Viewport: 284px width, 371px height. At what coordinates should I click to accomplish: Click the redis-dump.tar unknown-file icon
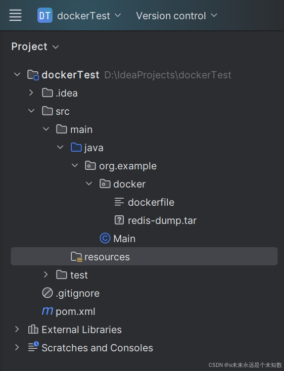coord(119,220)
